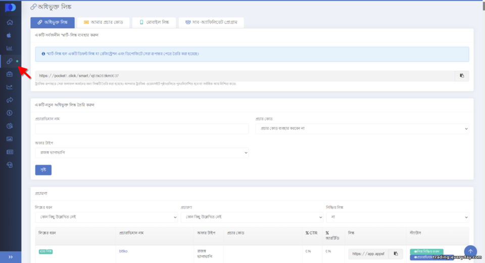Viewport: 485px width, 263px height.
Task: Open the bitko campaign link
Action: point(123,251)
